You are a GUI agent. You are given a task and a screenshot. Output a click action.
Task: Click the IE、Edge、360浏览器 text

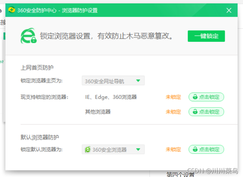111,97
